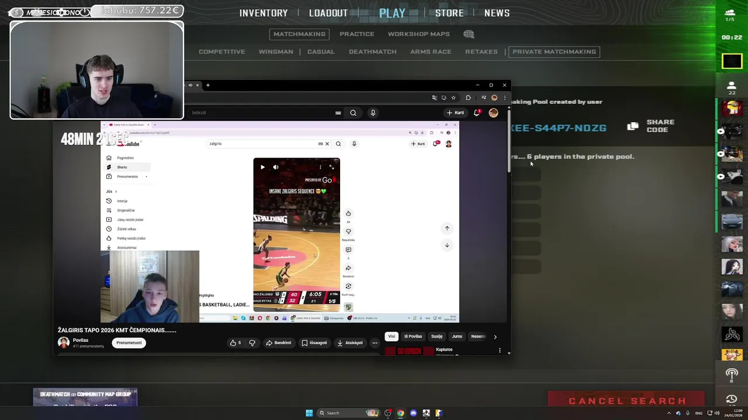Open outer YouTube account avatar
The image size is (748, 420).
click(493, 113)
